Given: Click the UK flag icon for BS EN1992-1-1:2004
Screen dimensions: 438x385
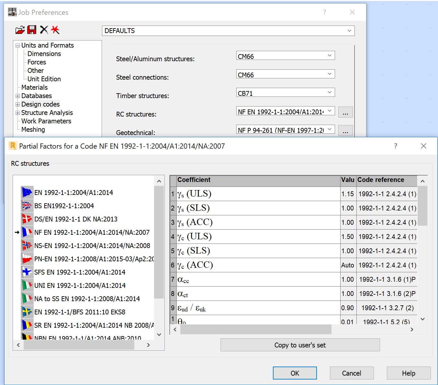Looking at the screenshot, I should pos(27,206).
